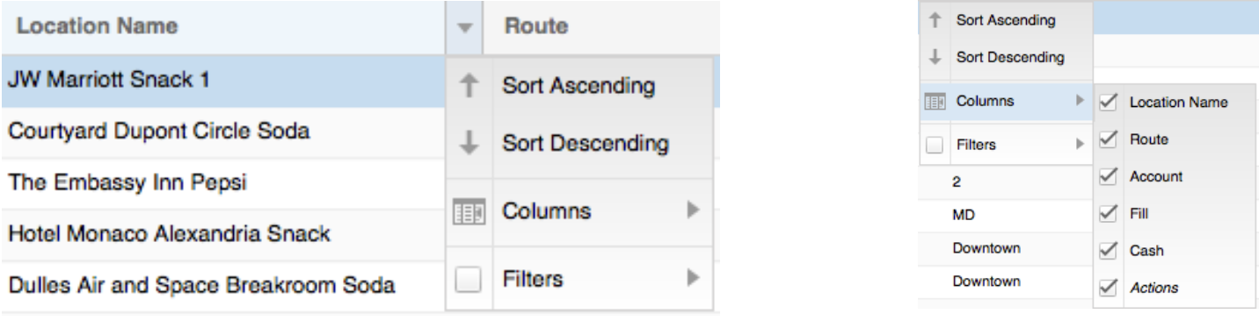Click the Sort Ascending up-arrow icon in left menu
1259x328 pixels.
pyautogui.click(x=469, y=87)
